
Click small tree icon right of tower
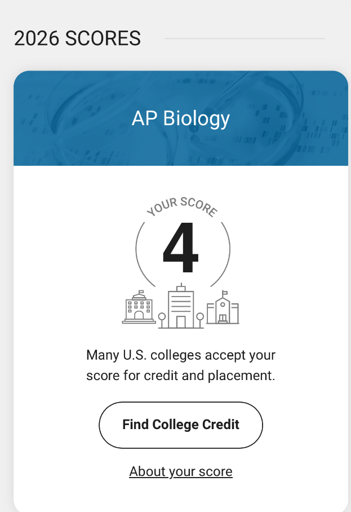point(200,320)
